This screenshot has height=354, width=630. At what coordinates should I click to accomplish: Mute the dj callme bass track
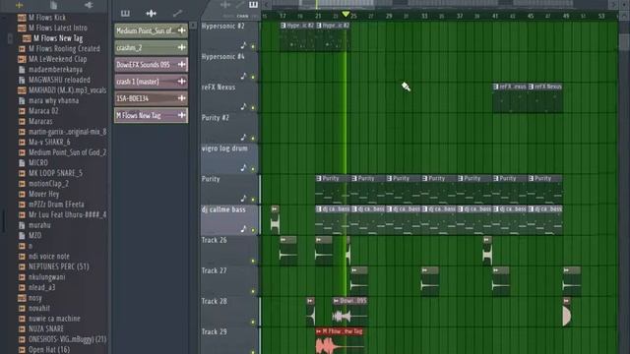click(253, 230)
